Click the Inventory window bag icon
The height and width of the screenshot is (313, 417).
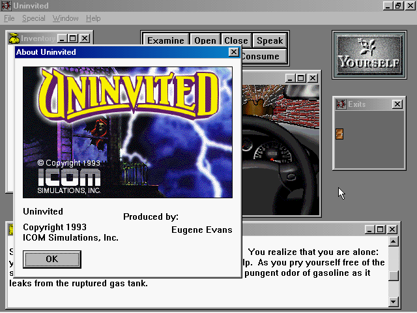tap(14, 38)
